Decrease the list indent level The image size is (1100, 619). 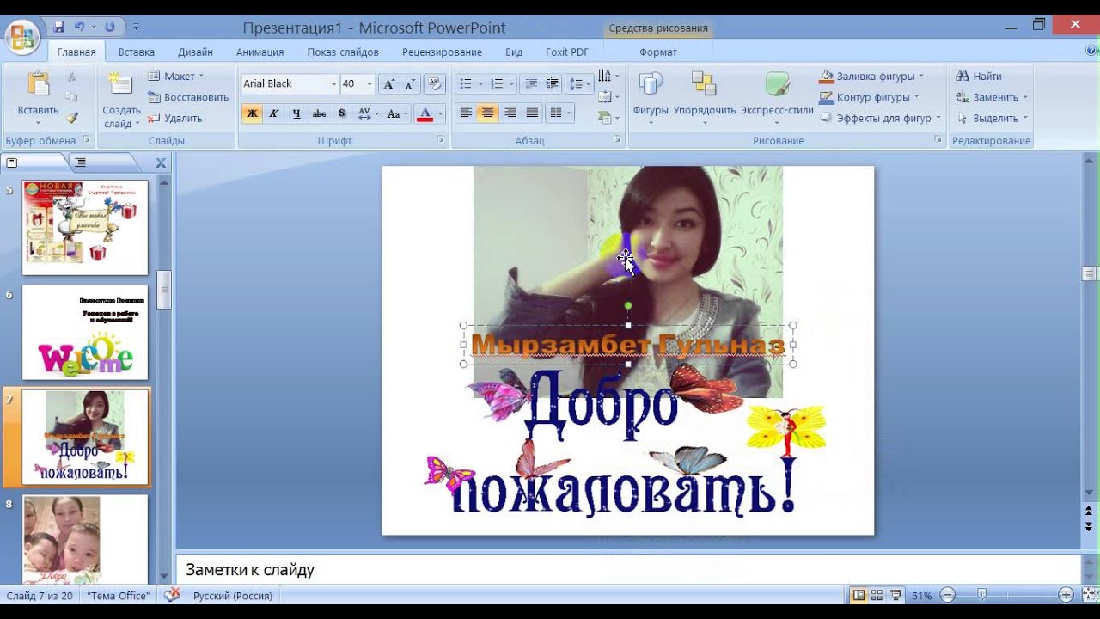531,84
